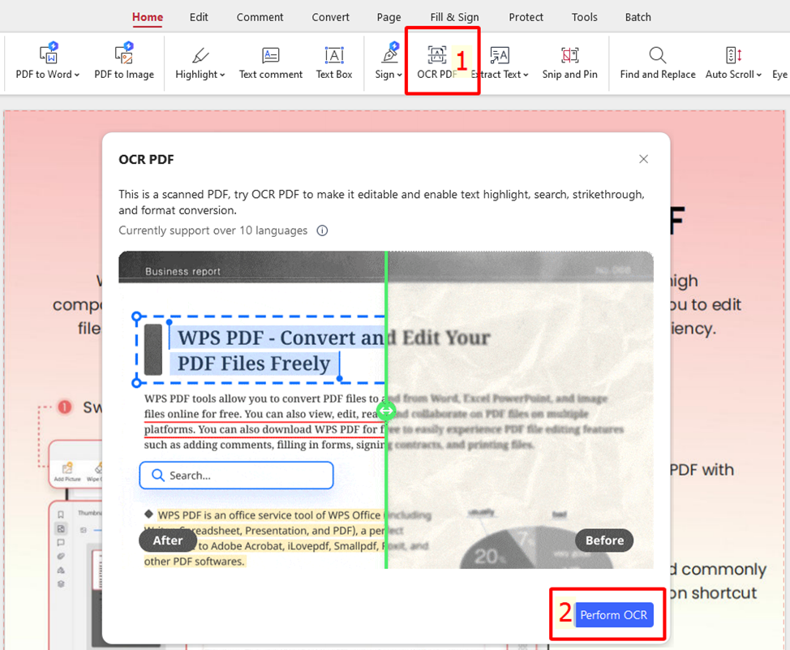Add a Text comment
The height and width of the screenshot is (650, 790).
(x=271, y=63)
